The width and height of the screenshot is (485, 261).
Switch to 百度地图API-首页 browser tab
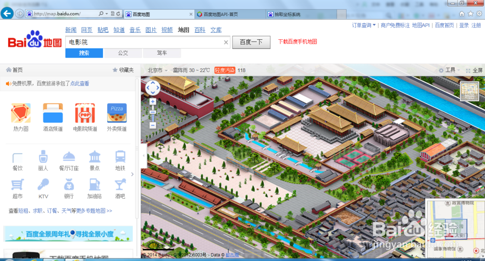[x=230, y=14]
